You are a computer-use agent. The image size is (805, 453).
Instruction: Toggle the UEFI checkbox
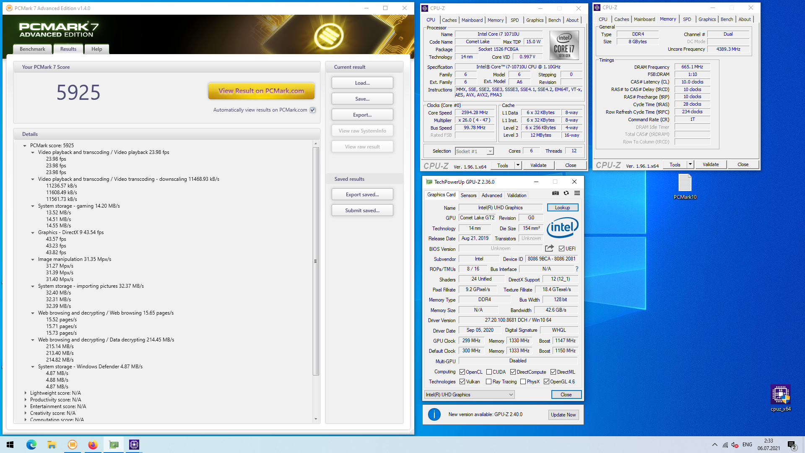(x=561, y=248)
